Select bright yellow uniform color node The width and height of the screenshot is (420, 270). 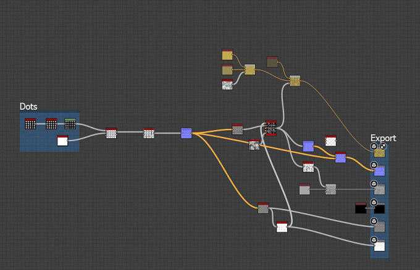click(227, 54)
